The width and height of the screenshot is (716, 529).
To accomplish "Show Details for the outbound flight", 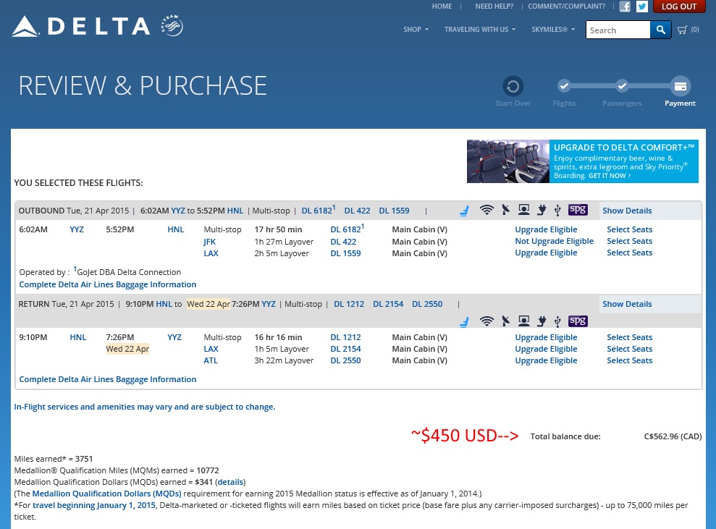I will (x=627, y=211).
